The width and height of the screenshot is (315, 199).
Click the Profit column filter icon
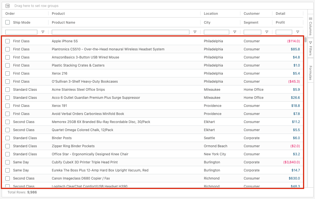point(298,32)
